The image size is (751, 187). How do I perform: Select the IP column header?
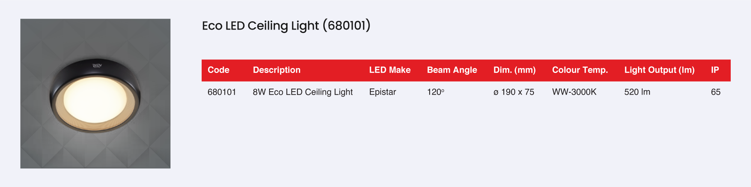point(715,70)
